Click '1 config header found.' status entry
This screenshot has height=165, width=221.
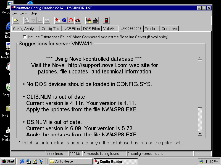tap(160, 154)
